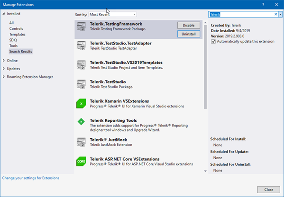Select the green Telerik Xamarin VSExtensions icon
Viewport: 284px width, 197px height.
pyautogui.click(x=81, y=104)
